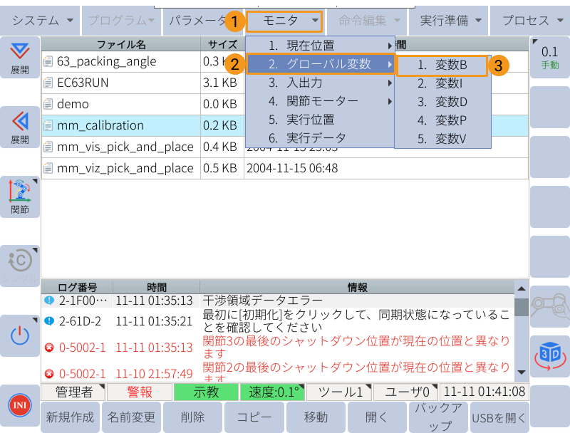This screenshot has width=570, height=433.
Task: Click the コピー copy button
Action: [254, 417]
